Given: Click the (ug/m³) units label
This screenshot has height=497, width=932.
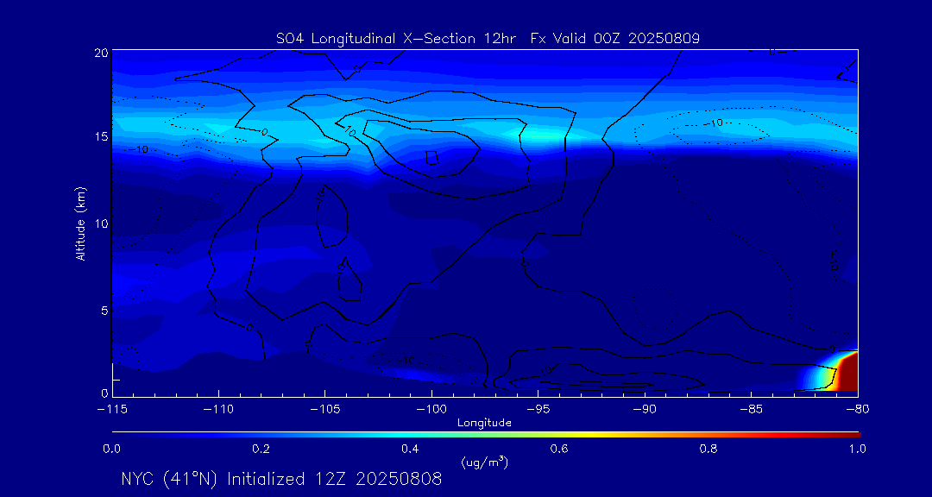Looking at the screenshot, I should (x=485, y=462).
